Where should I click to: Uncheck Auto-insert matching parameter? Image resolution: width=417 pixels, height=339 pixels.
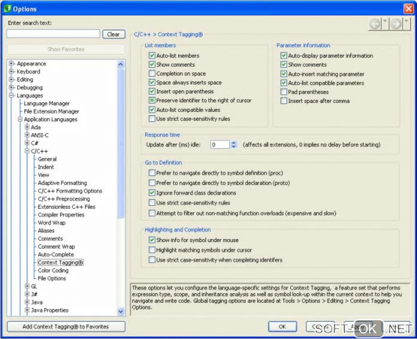point(284,74)
